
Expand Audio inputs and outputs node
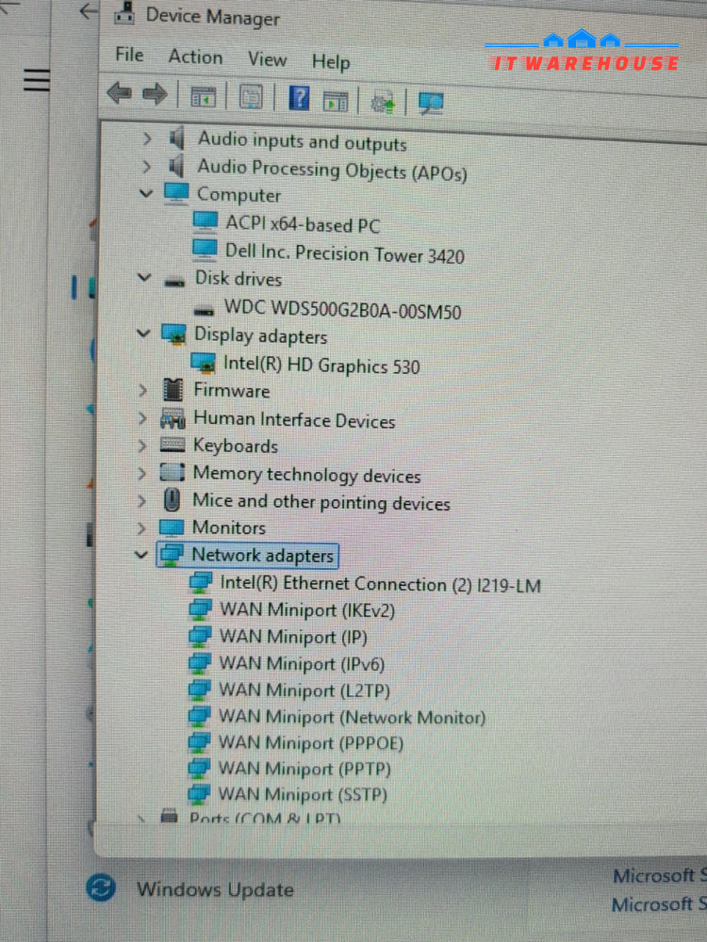click(147, 139)
